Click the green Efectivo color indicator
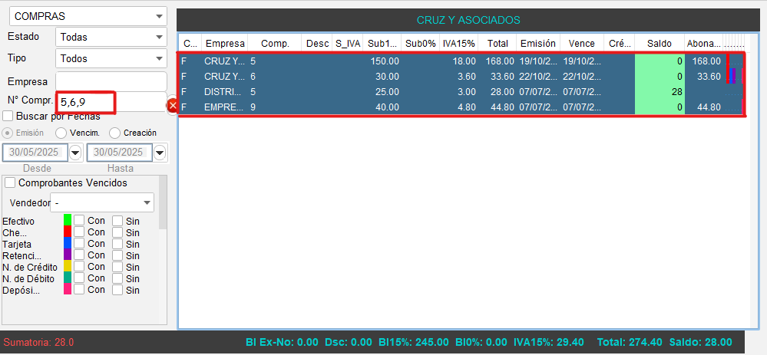This screenshot has height=355, width=767. (x=68, y=221)
